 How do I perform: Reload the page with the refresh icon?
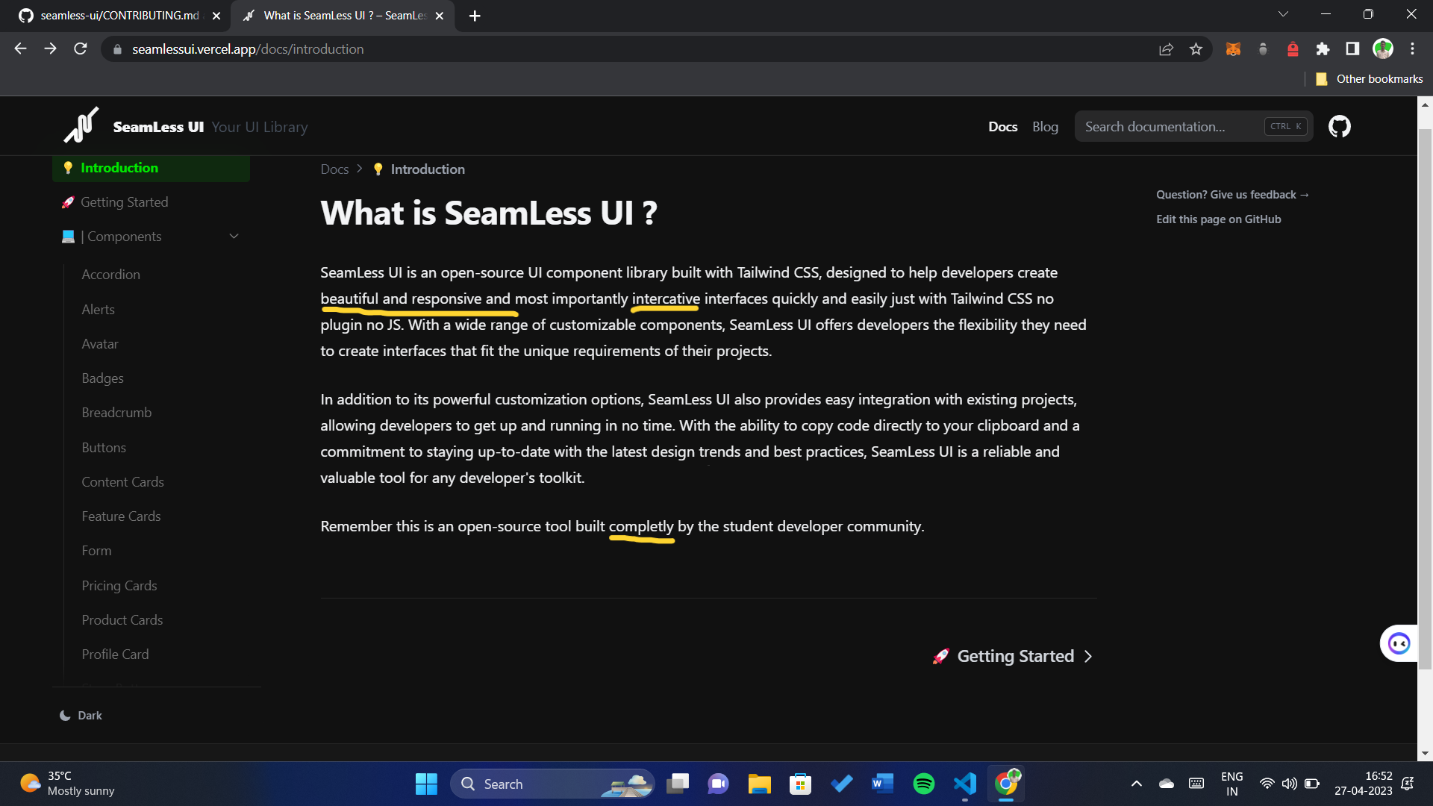click(x=81, y=49)
